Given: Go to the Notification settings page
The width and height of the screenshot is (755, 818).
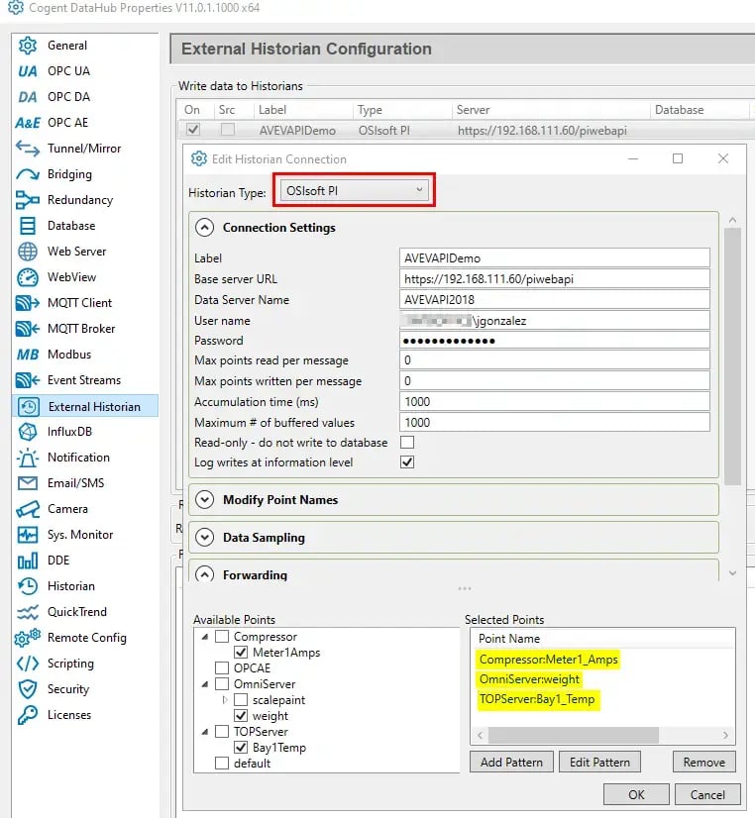Looking at the screenshot, I should [x=78, y=458].
